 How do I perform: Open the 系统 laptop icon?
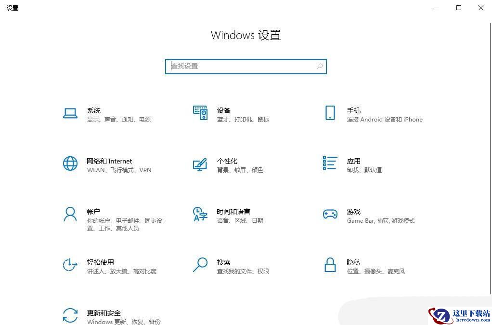(70, 113)
